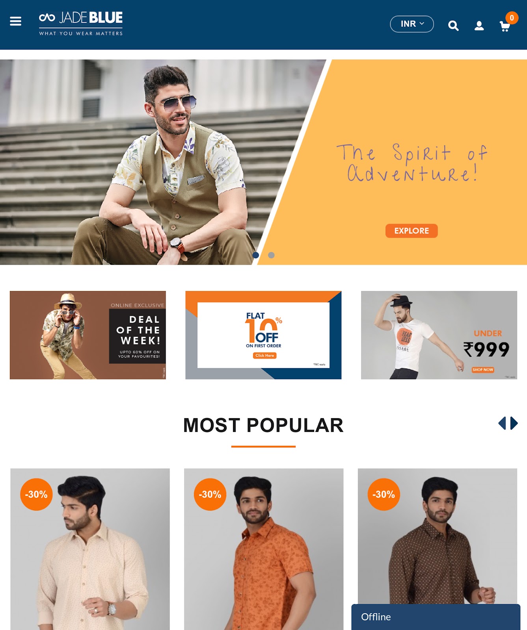The image size is (527, 630).
Task: Click the Spirit of Adventure hero image
Action: click(263, 162)
